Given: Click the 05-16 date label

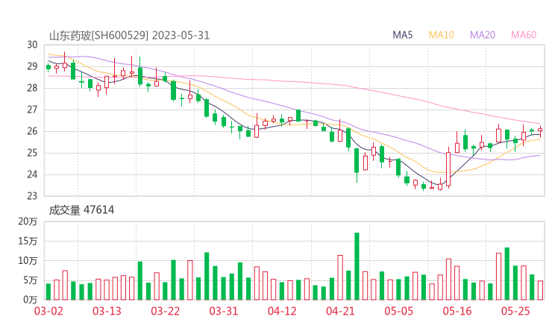Looking at the screenshot, I should [x=457, y=311].
